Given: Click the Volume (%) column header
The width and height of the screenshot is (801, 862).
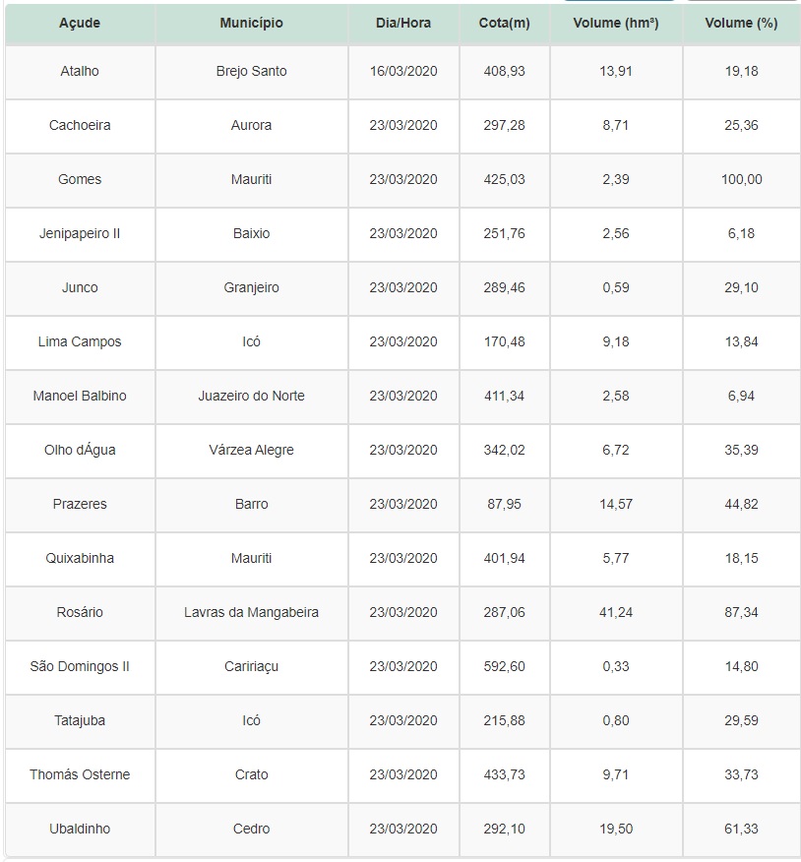Looking at the screenshot, I should point(741,24).
